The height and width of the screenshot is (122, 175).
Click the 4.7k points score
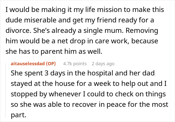[75, 64]
